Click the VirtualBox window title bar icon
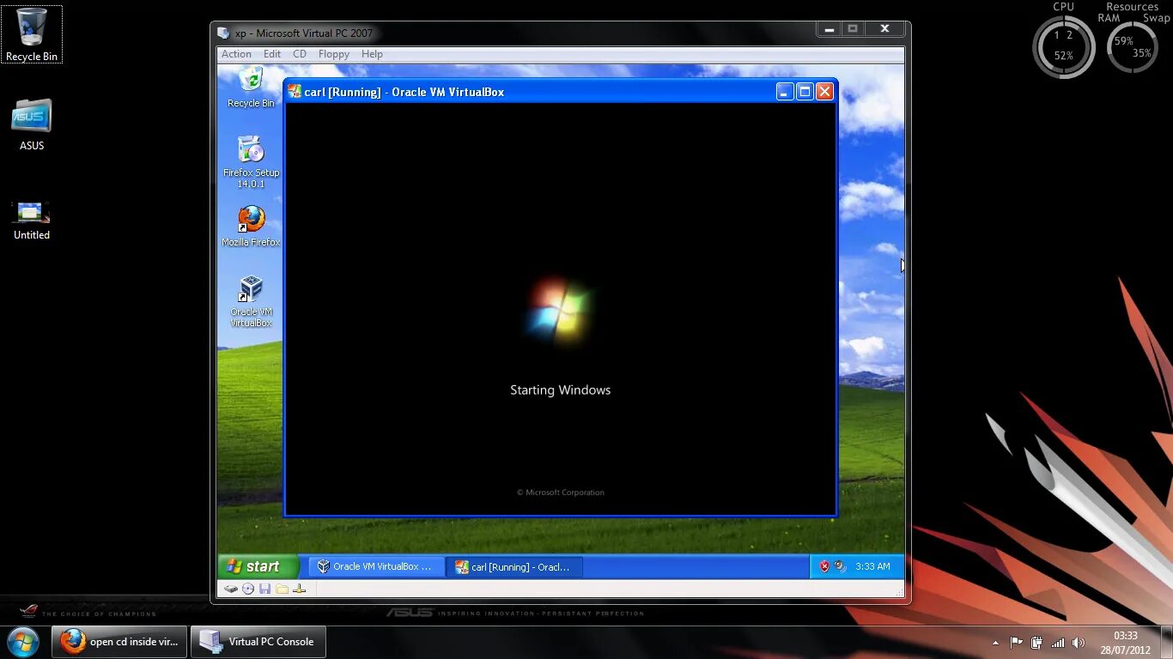The width and height of the screenshot is (1173, 659). [x=295, y=91]
